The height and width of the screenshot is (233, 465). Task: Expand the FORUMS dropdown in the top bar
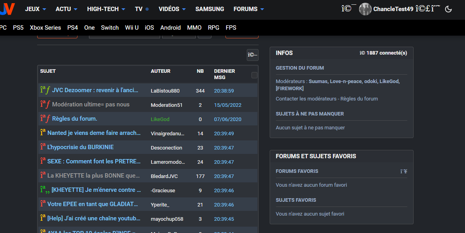[x=248, y=9]
